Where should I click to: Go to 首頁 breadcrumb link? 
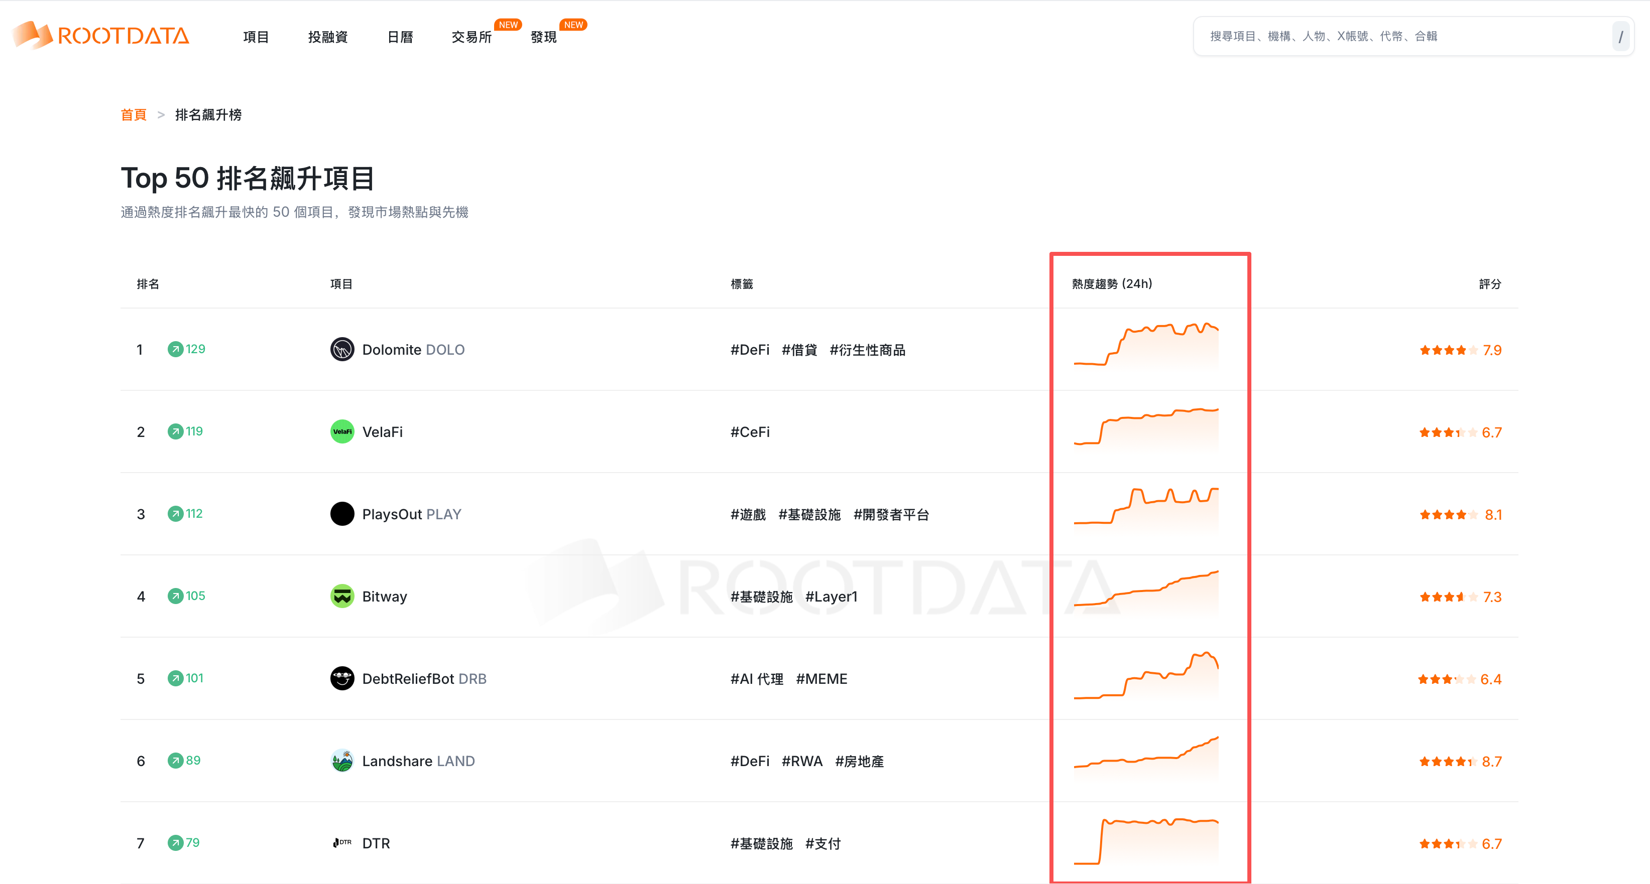coord(133,114)
